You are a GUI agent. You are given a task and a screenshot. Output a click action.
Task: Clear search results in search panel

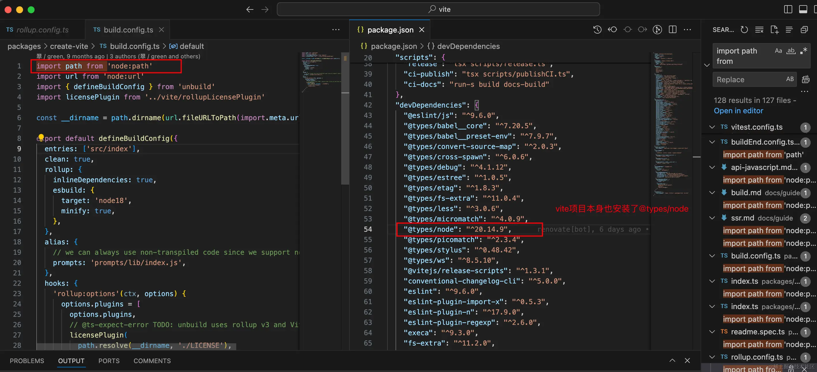[759, 30]
